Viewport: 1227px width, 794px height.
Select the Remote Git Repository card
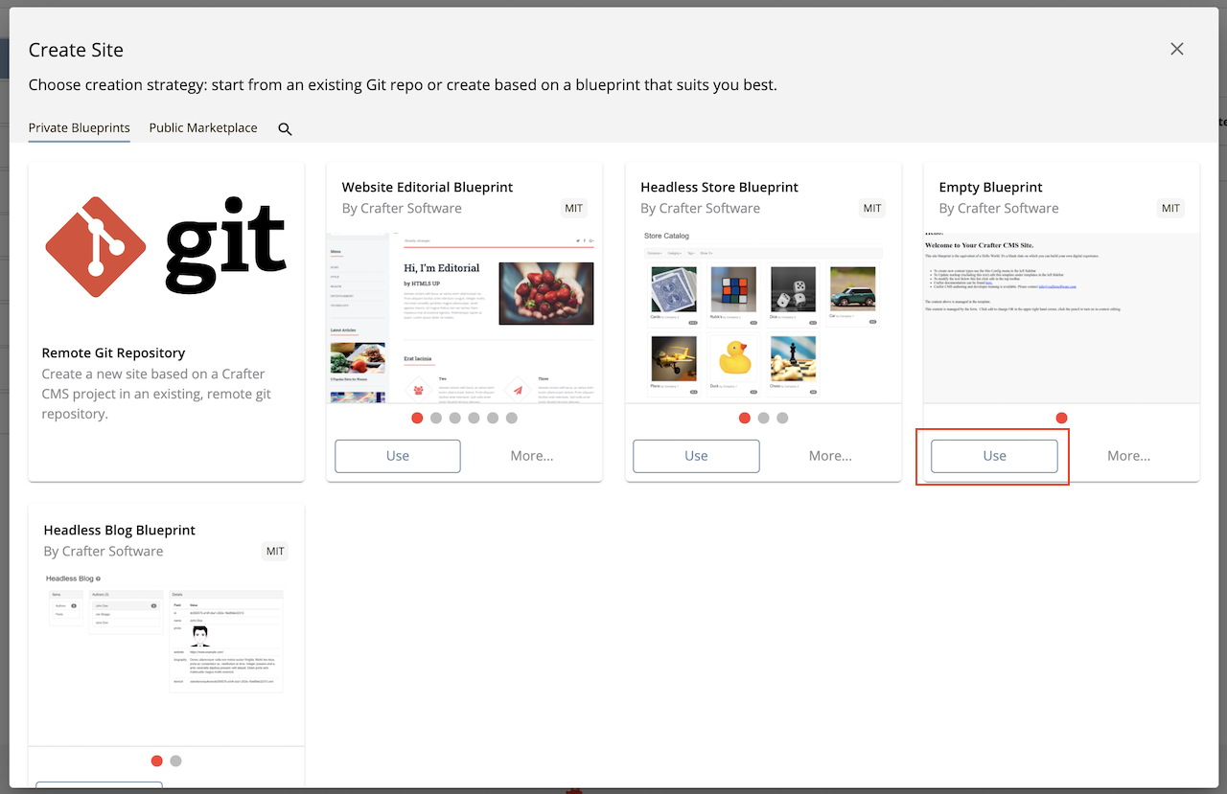pyautogui.click(x=167, y=322)
